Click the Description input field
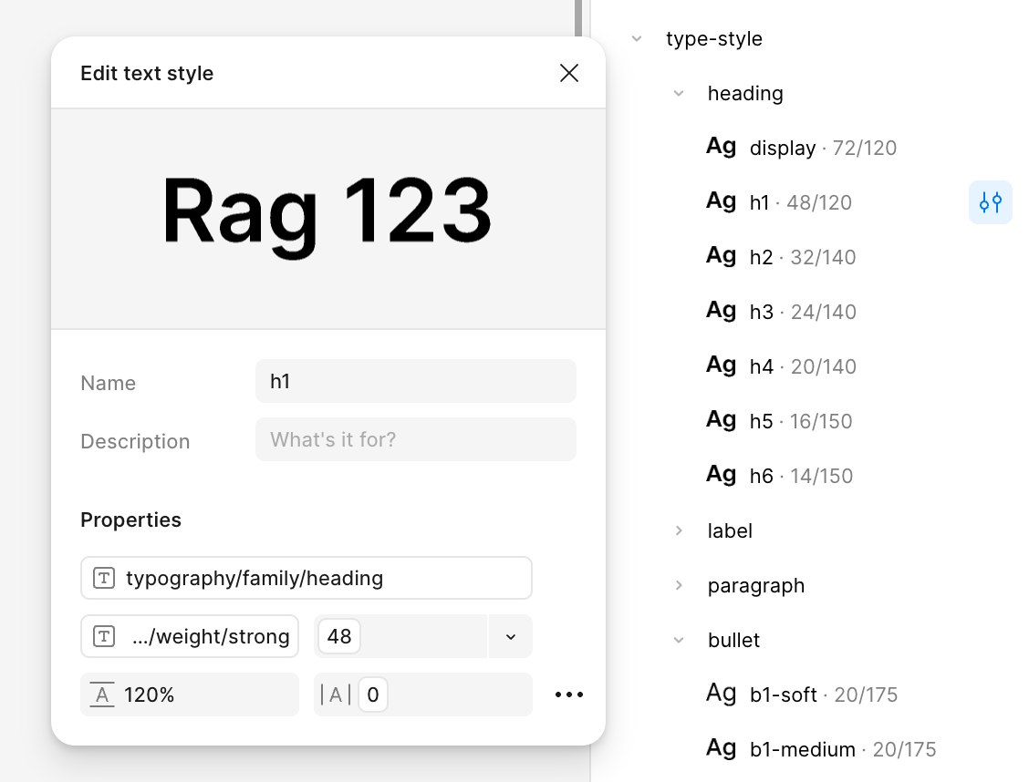This screenshot has height=782, width=1029. click(415, 439)
